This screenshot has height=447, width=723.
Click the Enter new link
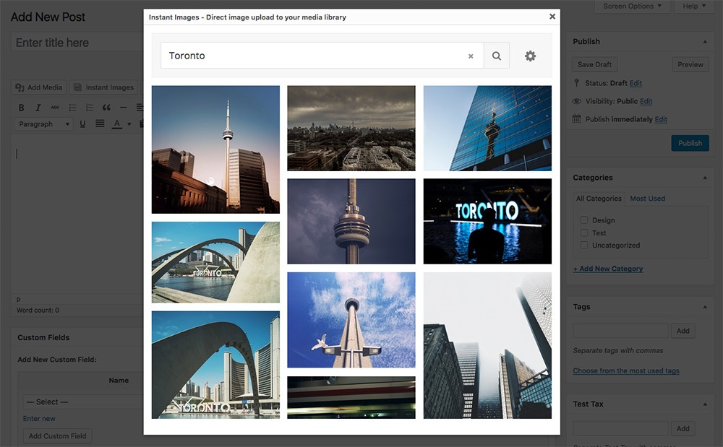click(39, 418)
